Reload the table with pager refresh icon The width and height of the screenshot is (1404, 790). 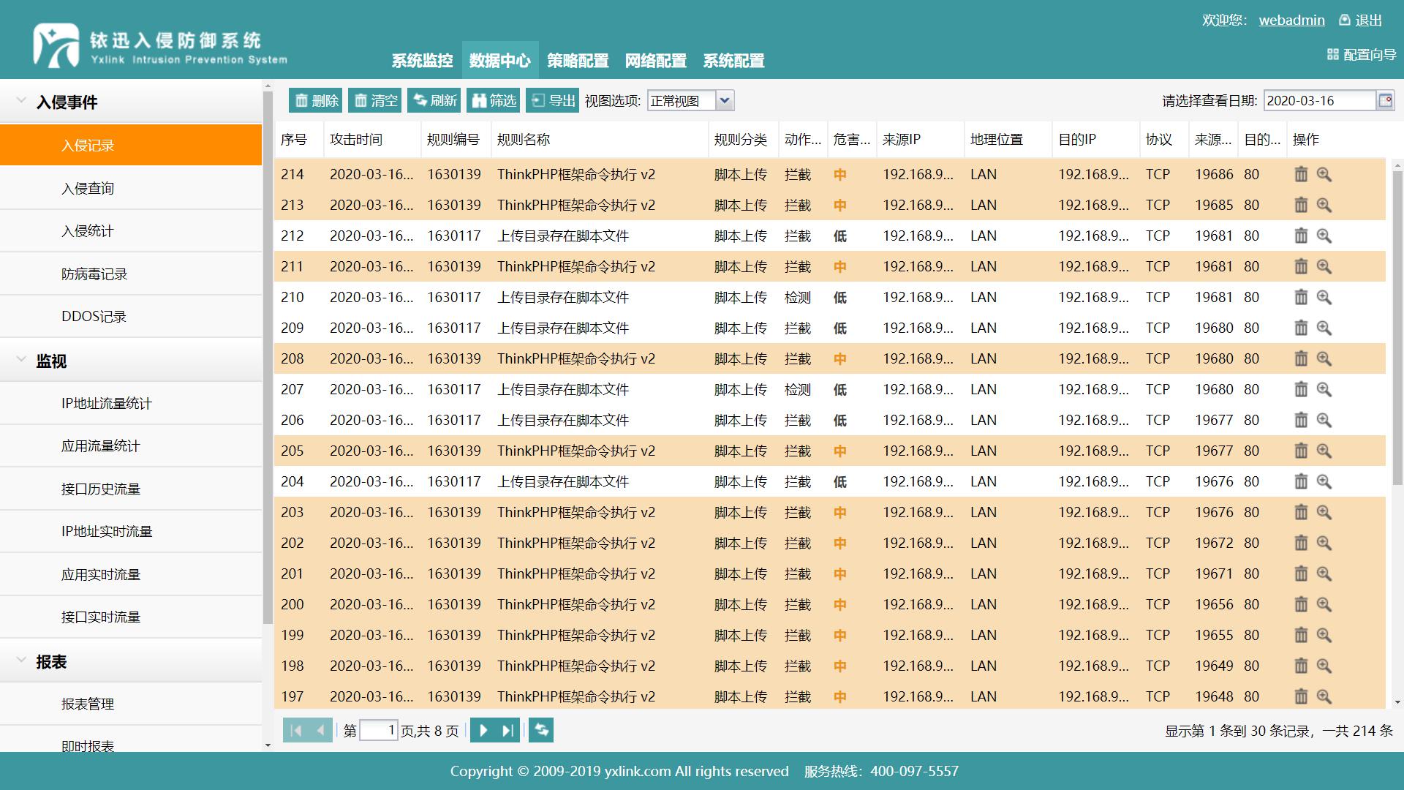(541, 729)
